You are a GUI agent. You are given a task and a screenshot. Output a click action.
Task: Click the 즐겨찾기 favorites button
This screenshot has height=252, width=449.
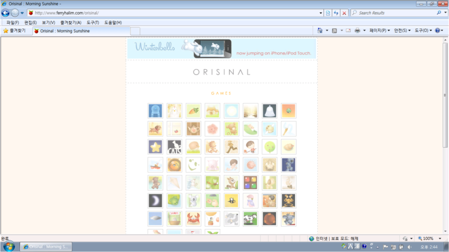[15, 31]
